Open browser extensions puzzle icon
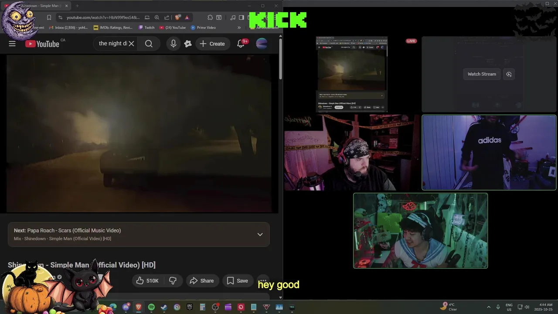The image size is (558, 314). (x=210, y=17)
